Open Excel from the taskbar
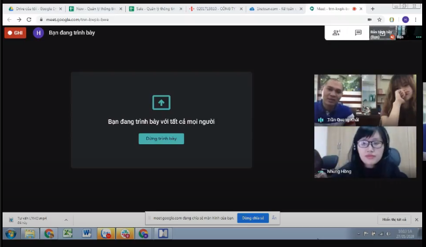The image size is (426, 247). pos(68,234)
